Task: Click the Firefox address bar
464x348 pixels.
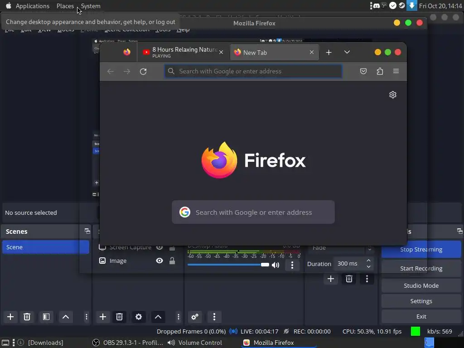Action: [253, 71]
